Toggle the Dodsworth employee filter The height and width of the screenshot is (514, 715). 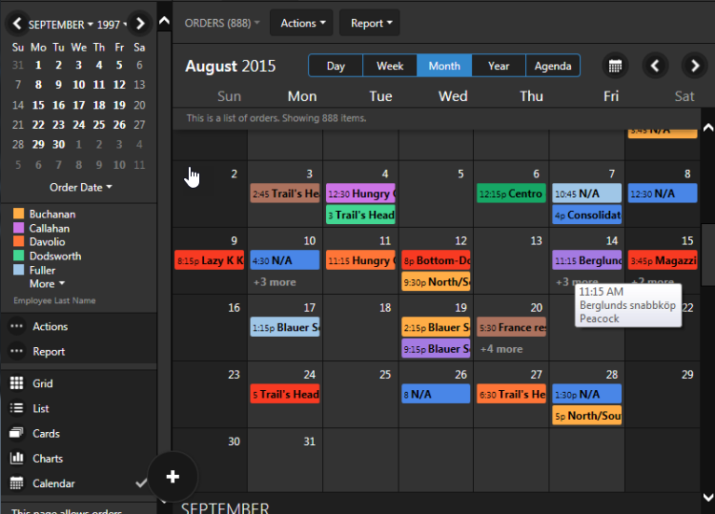tap(54, 257)
